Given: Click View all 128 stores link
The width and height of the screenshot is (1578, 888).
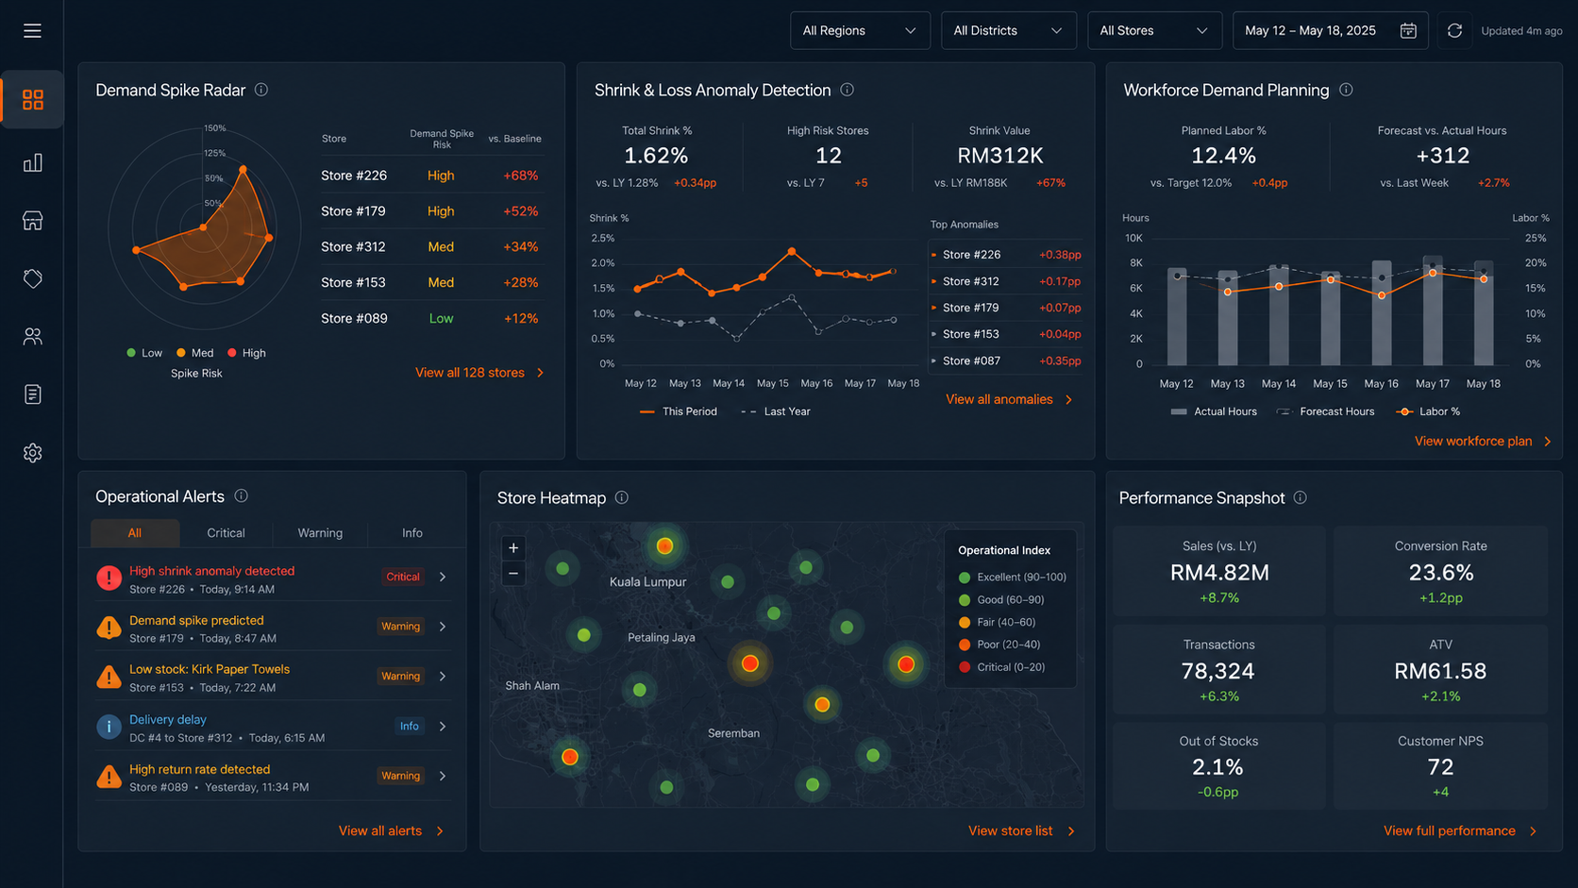Looking at the screenshot, I should coord(479,373).
